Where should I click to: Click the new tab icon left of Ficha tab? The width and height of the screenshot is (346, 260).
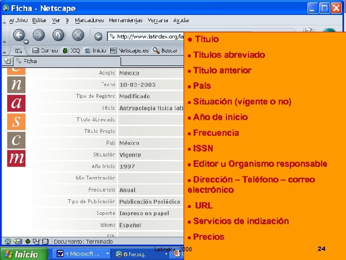(x=7, y=61)
